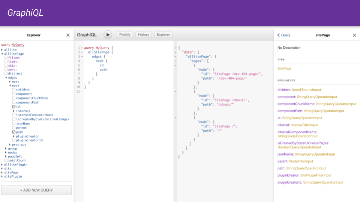The image size is (360, 202).
Task: Run the query with the play button
Action: pyautogui.click(x=108, y=34)
